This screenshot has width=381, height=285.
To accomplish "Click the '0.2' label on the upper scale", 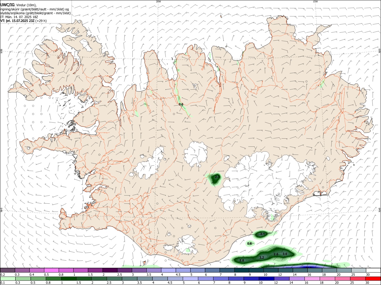I will coord(2,275).
